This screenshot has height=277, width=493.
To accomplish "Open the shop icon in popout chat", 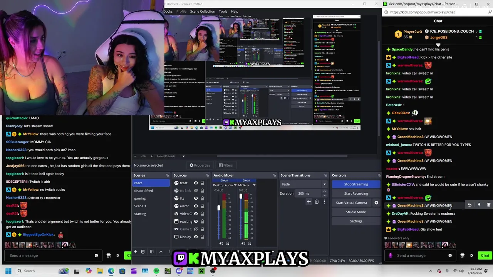I will click(x=462, y=255).
